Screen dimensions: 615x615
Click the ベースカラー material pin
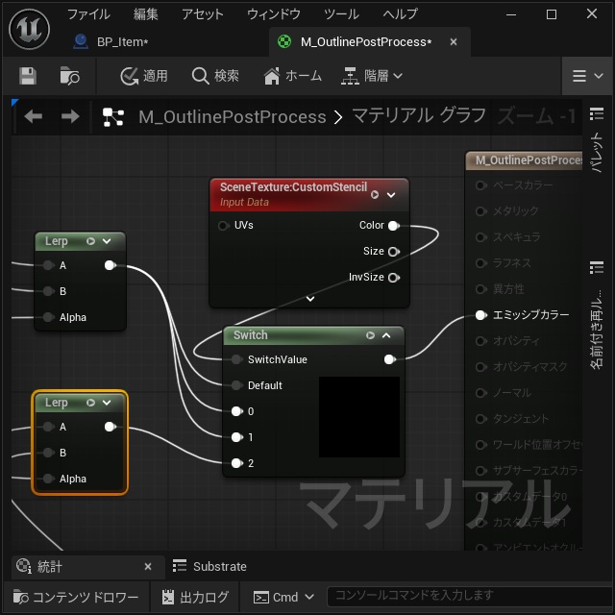click(x=480, y=185)
